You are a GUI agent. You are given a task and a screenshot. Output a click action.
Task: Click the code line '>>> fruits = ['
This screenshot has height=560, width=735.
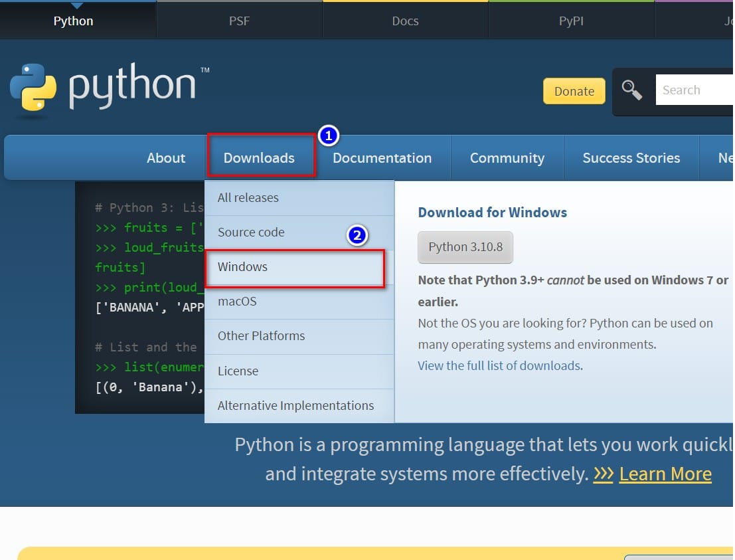pos(149,228)
